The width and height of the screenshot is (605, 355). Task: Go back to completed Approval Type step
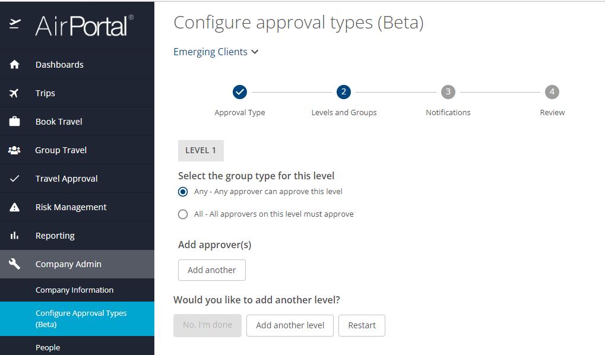(x=240, y=92)
